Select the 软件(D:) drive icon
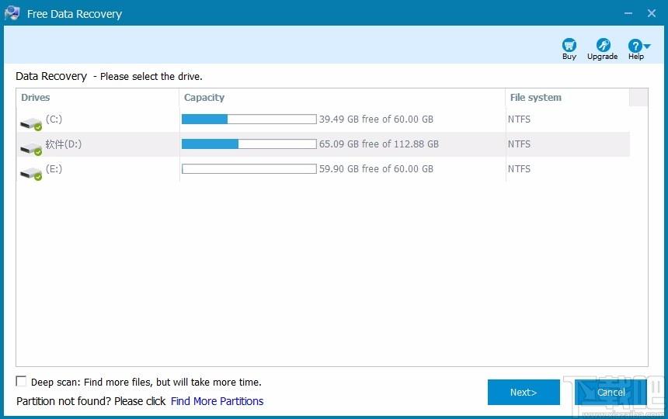Screen dimensions: 668x419 point(31,149)
